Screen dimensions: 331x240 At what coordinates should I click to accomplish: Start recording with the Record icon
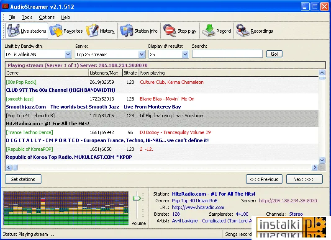[x=216, y=31]
